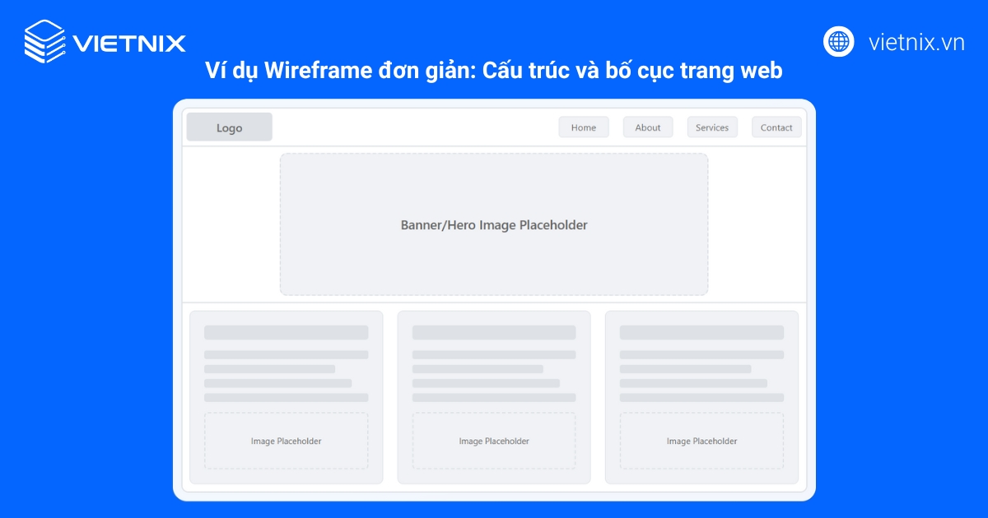Select the Logo placeholder box in the header
988x518 pixels.
click(x=229, y=127)
